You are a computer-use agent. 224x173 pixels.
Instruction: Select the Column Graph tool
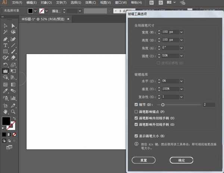[13, 98]
